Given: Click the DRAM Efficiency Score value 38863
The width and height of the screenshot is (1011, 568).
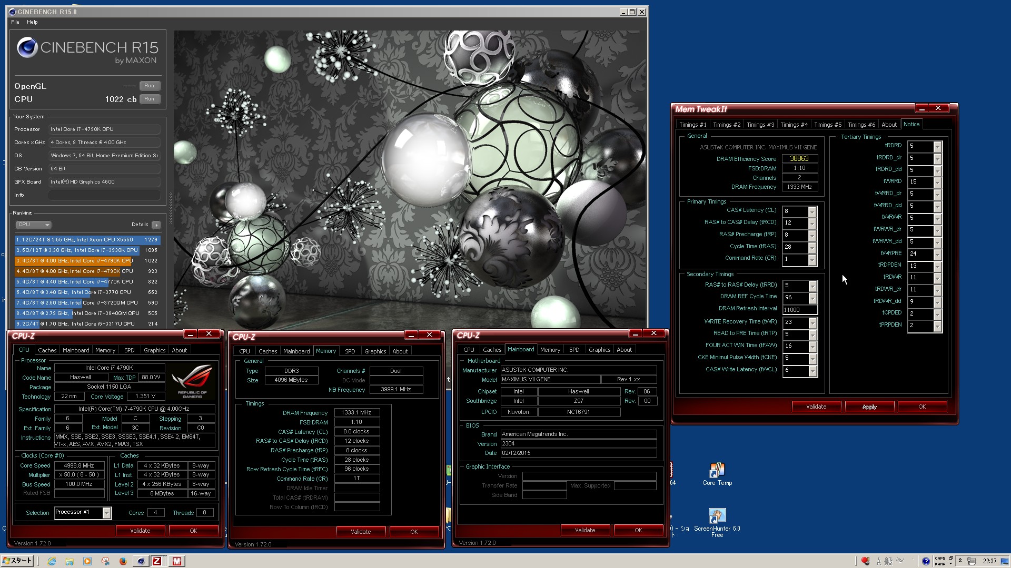Looking at the screenshot, I should pos(799,158).
